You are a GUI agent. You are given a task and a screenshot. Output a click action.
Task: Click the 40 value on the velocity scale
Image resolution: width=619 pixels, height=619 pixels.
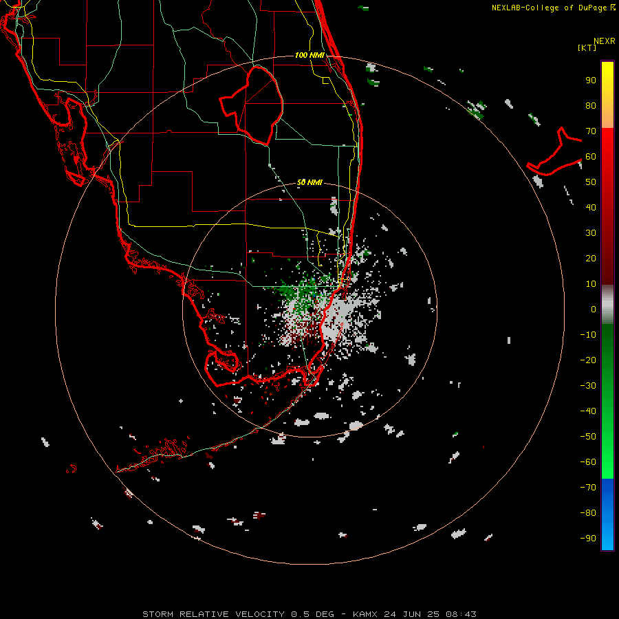pos(591,208)
